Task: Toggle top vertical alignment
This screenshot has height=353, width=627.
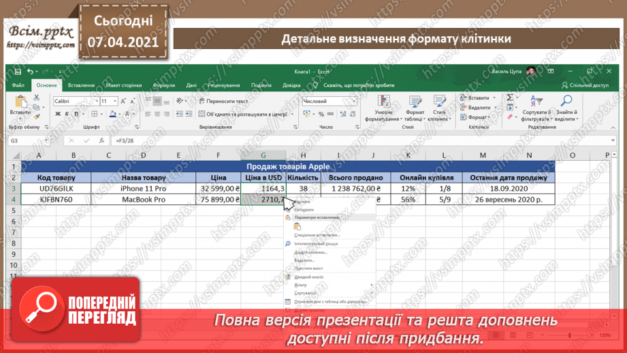Action: tap(148, 102)
